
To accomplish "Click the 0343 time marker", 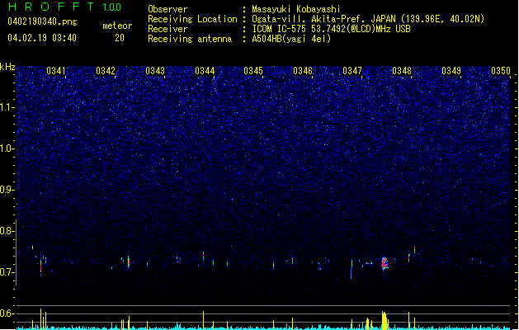I will click(x=155, y=71).
